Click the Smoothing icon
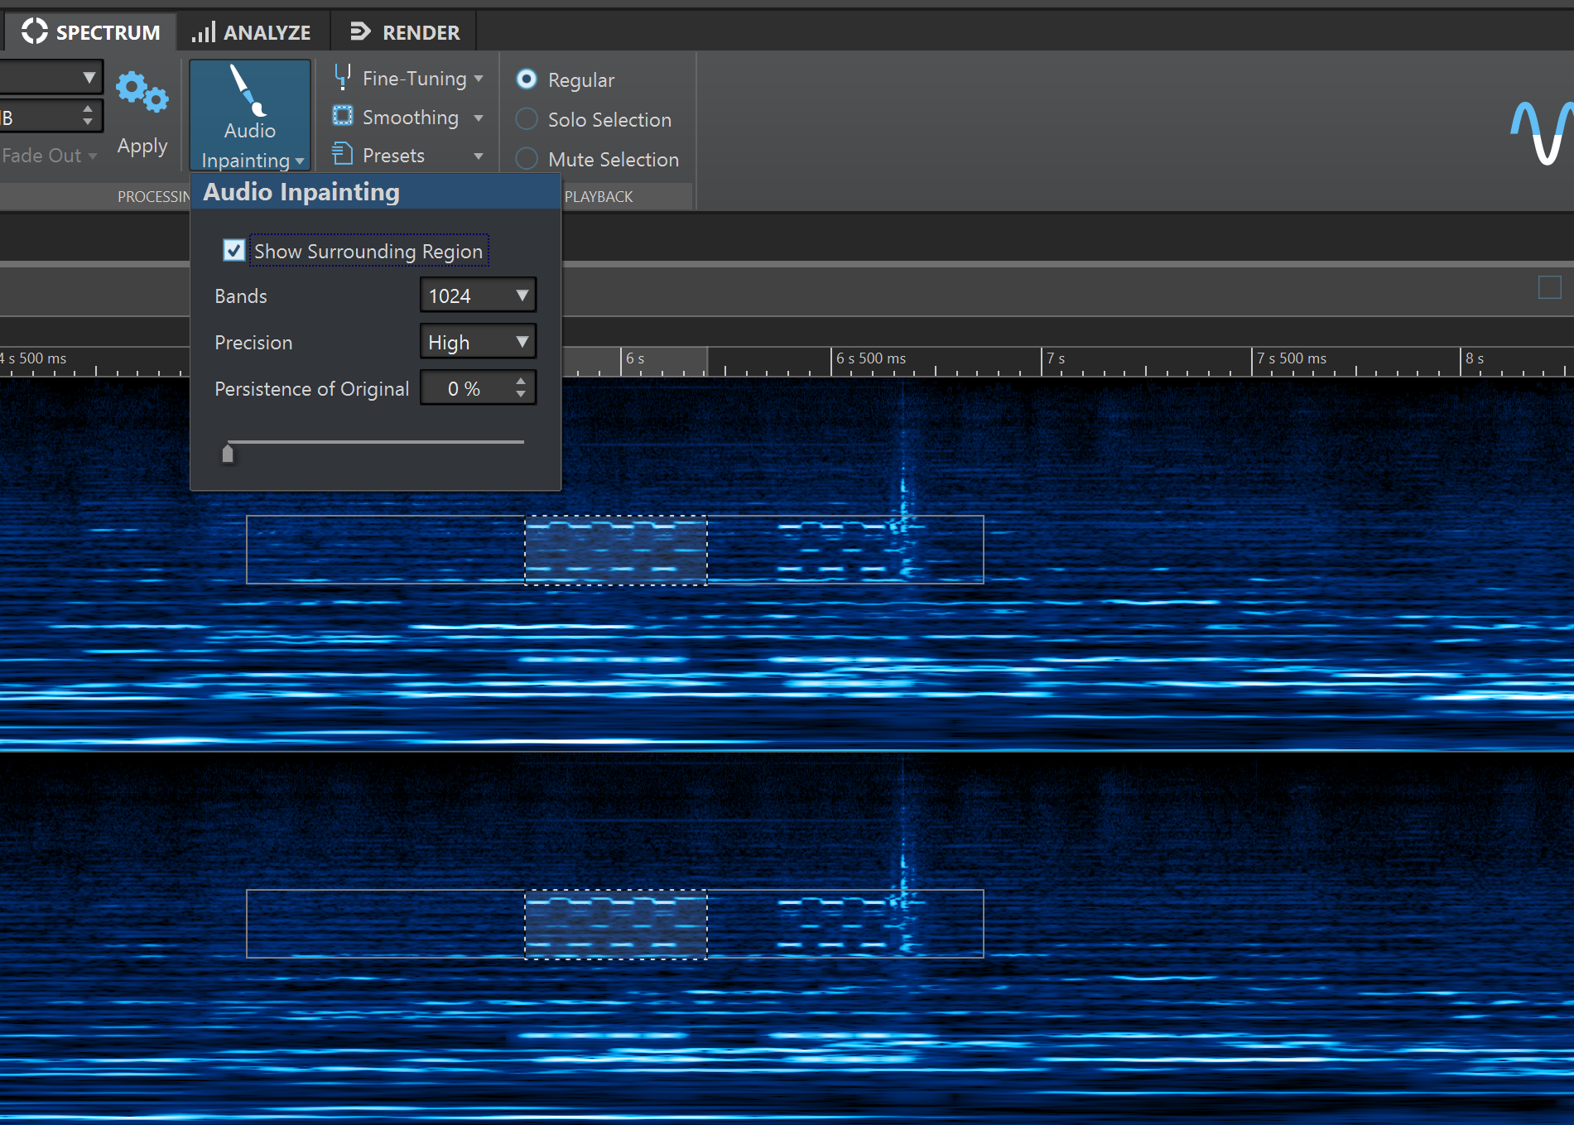Viewport: 1574px width, 1125px height. [x=342, y=117]
